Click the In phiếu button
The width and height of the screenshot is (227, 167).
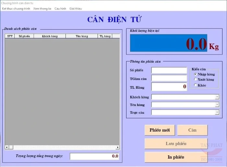coord(176,157)
